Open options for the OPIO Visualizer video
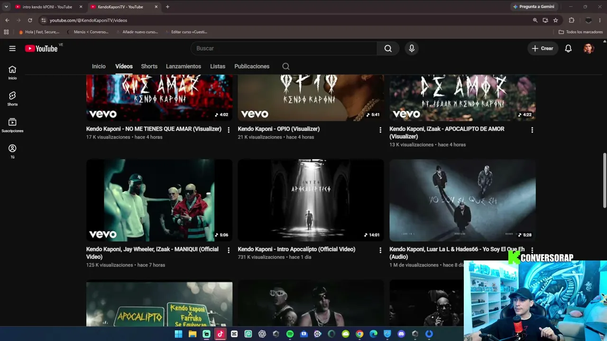The image size is (607, 341). 380,130
